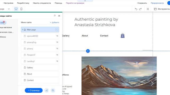Select the Contact page in site menu
This screenshot has width=170, height=95.
click(x=40, y=80)
